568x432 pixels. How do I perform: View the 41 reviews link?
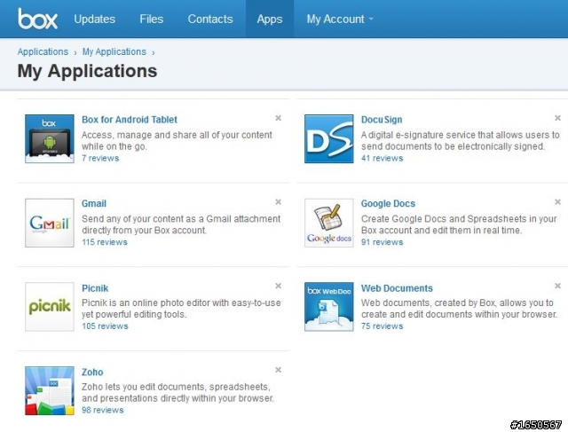[x=382, y=158]
